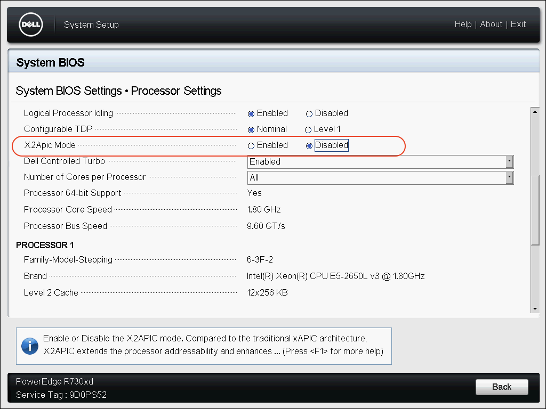The image size is (546, 409).
Task: Click the scrollbar up arrow
Action: click(535, 112)
